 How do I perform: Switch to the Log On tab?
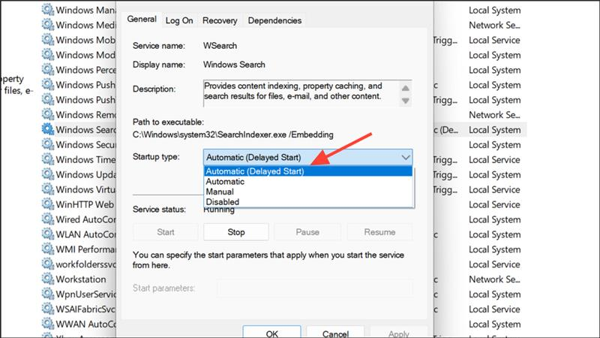point(179,21)
